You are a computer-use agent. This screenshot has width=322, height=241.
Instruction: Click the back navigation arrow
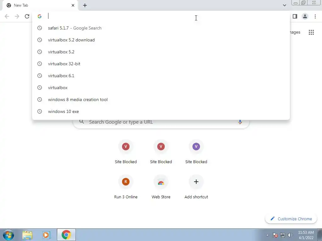point(7,16)
